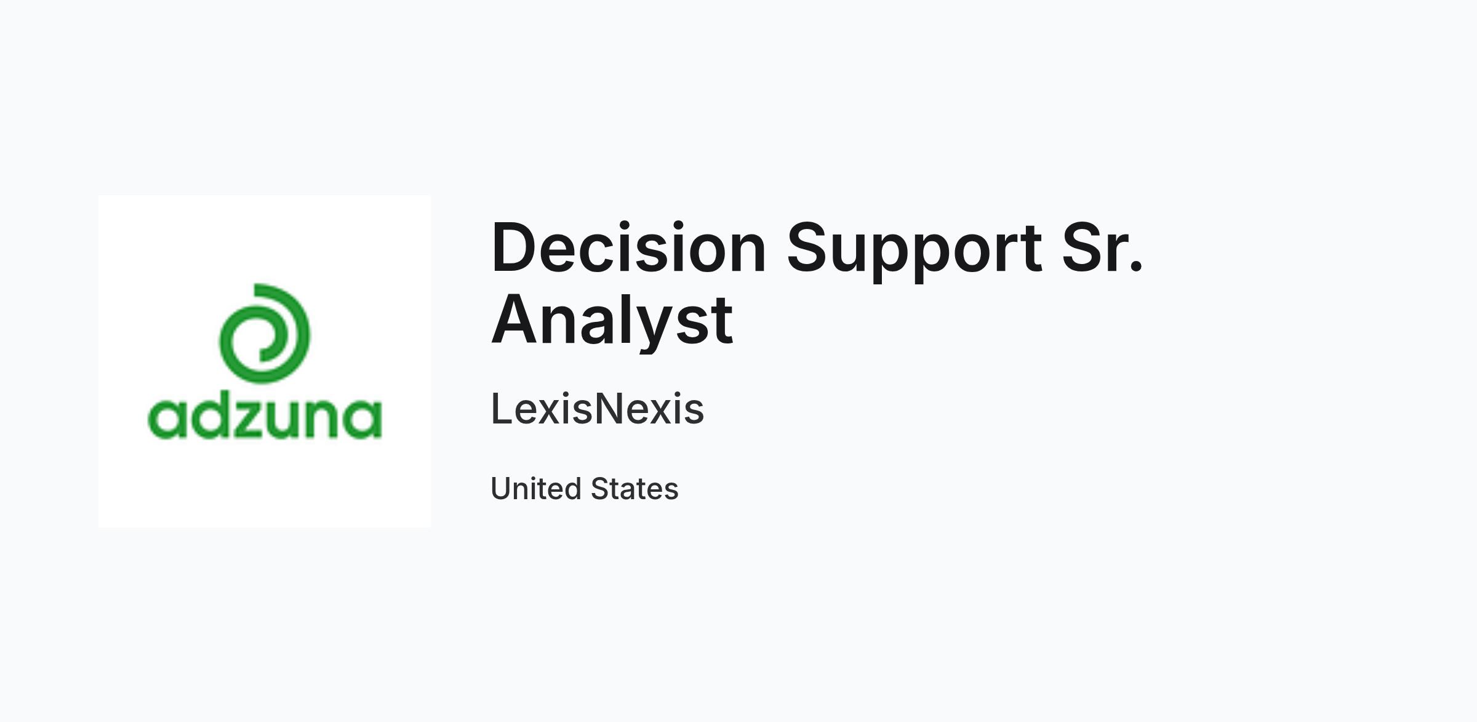Click the green Adzuna swirl icon
The width and height of the screenshot is (1477, 722).
coord(265,333)
